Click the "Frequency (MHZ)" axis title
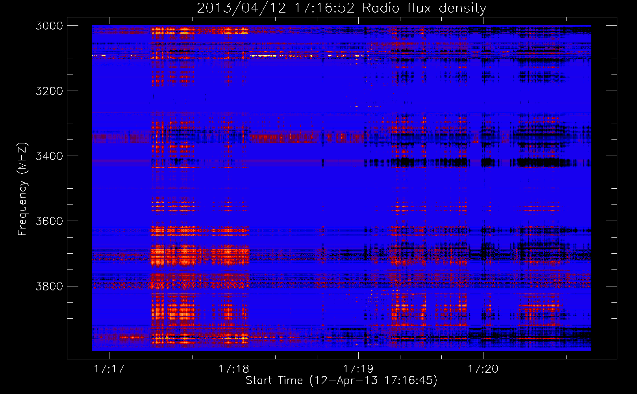Screen dimensions: 637x394 coord(23,189)
